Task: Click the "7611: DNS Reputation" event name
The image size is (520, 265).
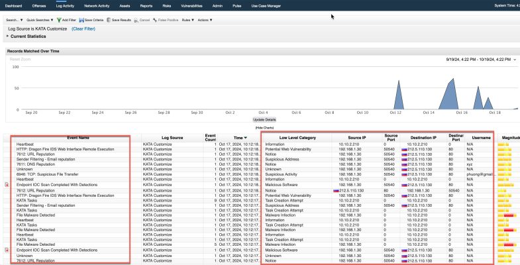Action: coord(36,164)
